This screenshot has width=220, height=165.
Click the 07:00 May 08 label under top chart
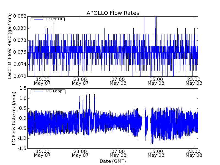coord(118,81)
